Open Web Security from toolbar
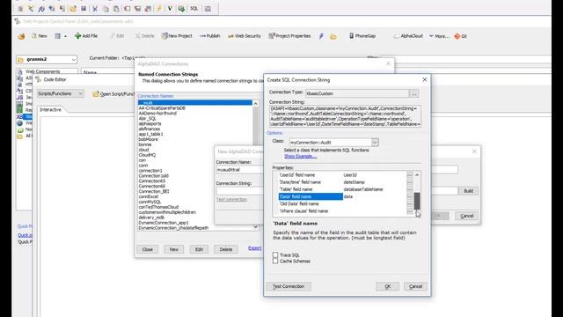Viewport: 563px width, 317px height. [245, 36]
